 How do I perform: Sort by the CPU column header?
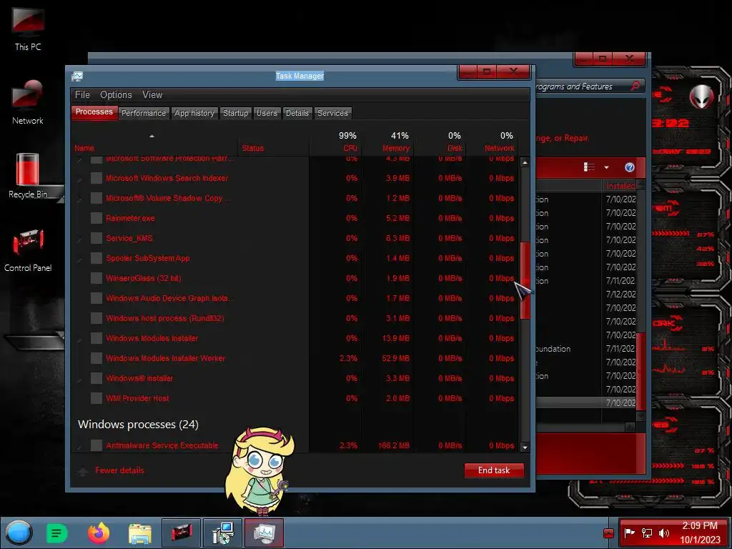click(336, 142)
